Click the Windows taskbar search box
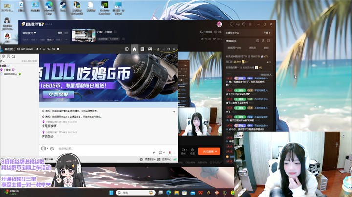Screen dimensions: 352x197 [x=136, y=193]
